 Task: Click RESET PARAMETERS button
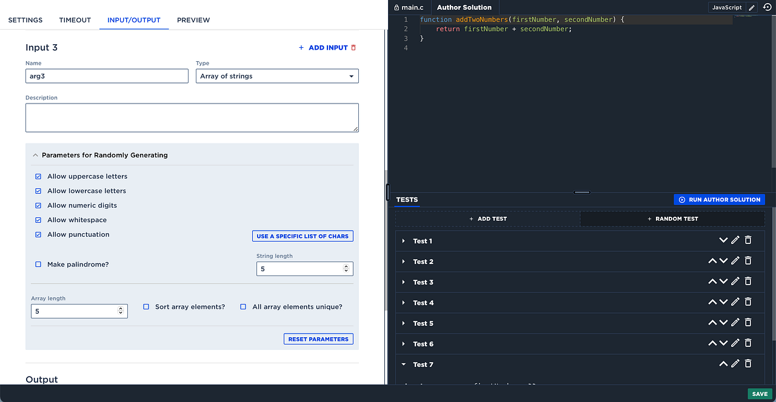(318, 339)
